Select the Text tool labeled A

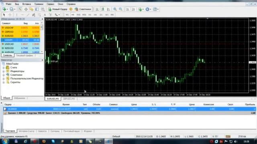point(45,15)
